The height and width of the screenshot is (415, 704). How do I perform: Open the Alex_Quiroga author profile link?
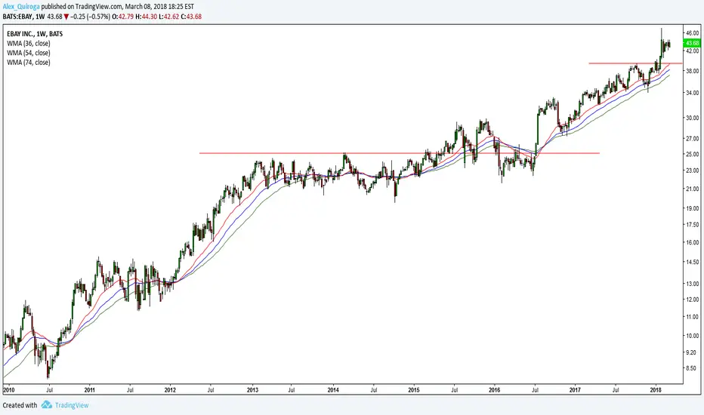[20, 7]
